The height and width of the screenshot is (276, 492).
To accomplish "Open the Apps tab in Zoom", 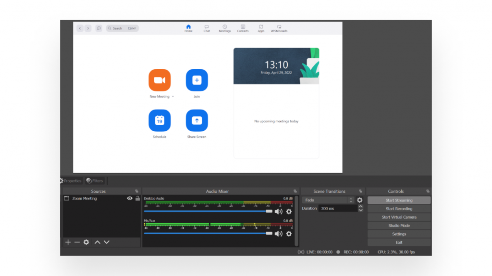I will (261, 28).
